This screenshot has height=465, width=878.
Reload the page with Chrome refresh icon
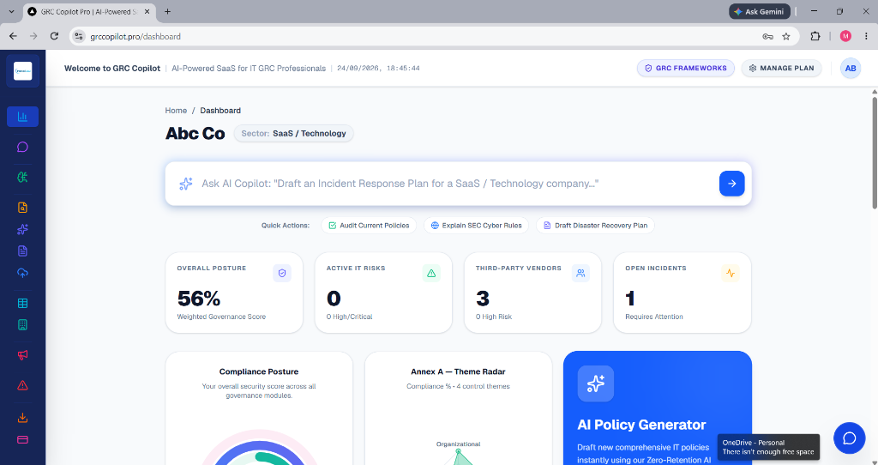[54, 36]
